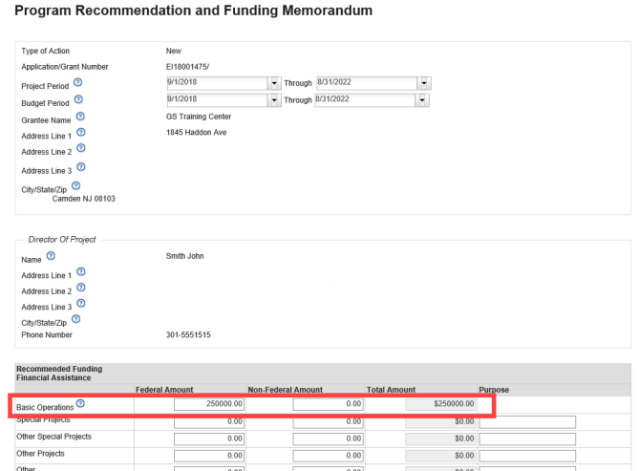Open help icon beside Budget Period
This screenshot has height=471, width=639.
click(76, 99)
